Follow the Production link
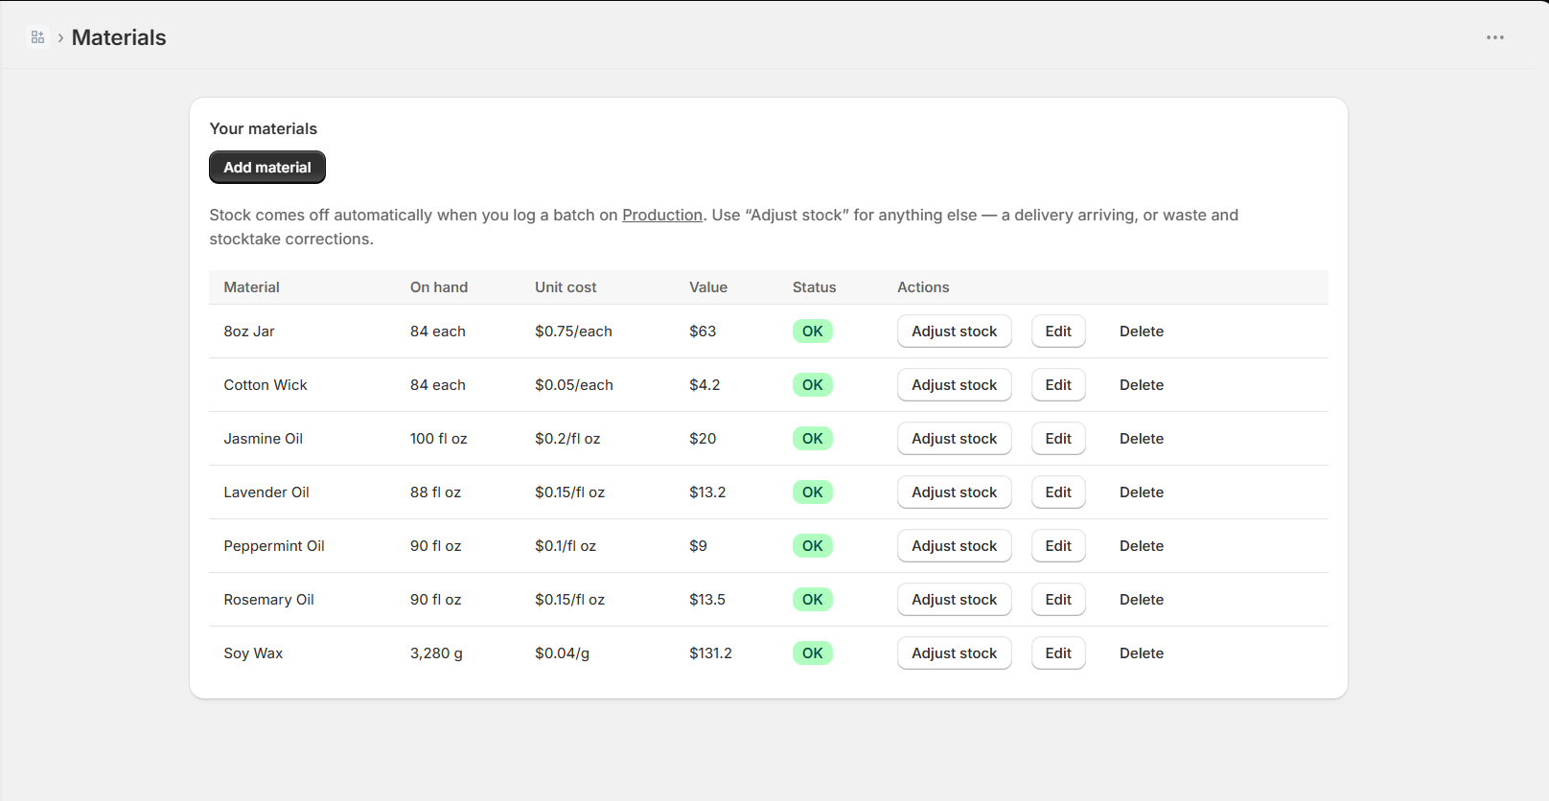This screenshot has width=1549, height=801. point(662,215)
